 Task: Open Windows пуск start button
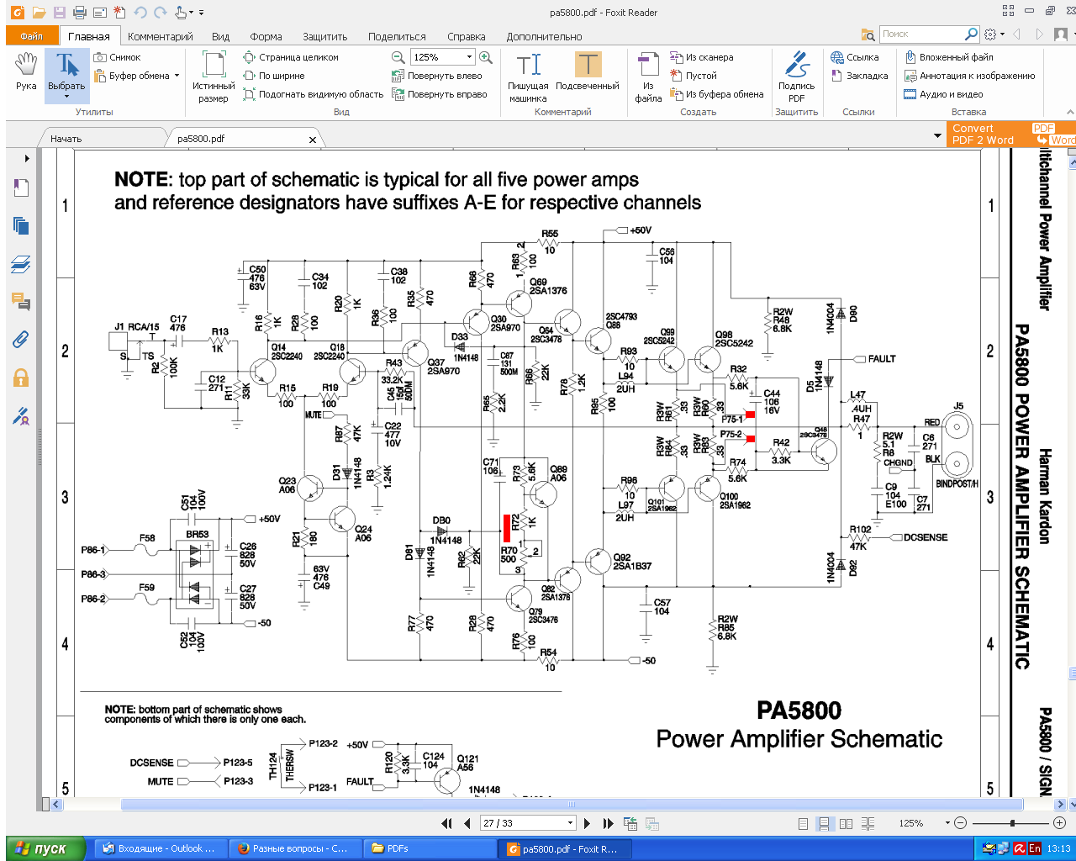tap(45, 848)
